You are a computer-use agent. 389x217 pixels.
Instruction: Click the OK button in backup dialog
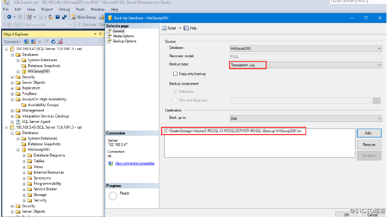(347, 214)
